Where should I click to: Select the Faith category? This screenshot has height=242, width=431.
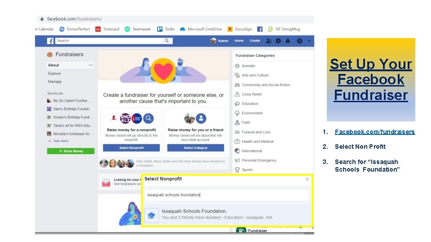coord(242,122)
